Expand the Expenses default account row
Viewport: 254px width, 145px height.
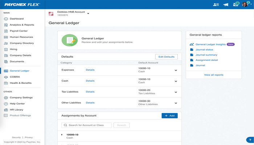click(x=176, y=70)
